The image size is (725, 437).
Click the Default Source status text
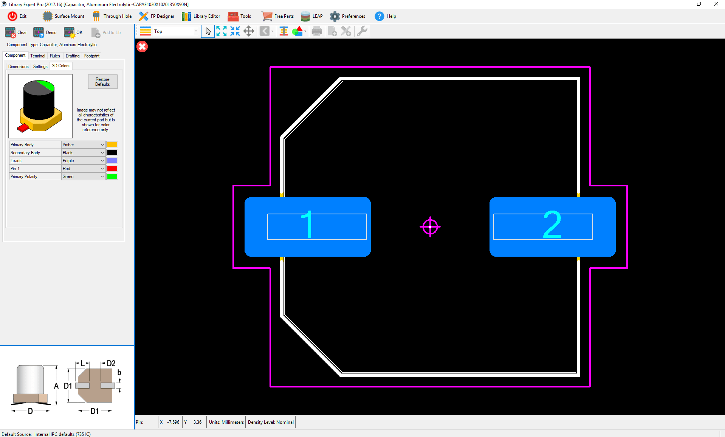click(x=46, y=434)
